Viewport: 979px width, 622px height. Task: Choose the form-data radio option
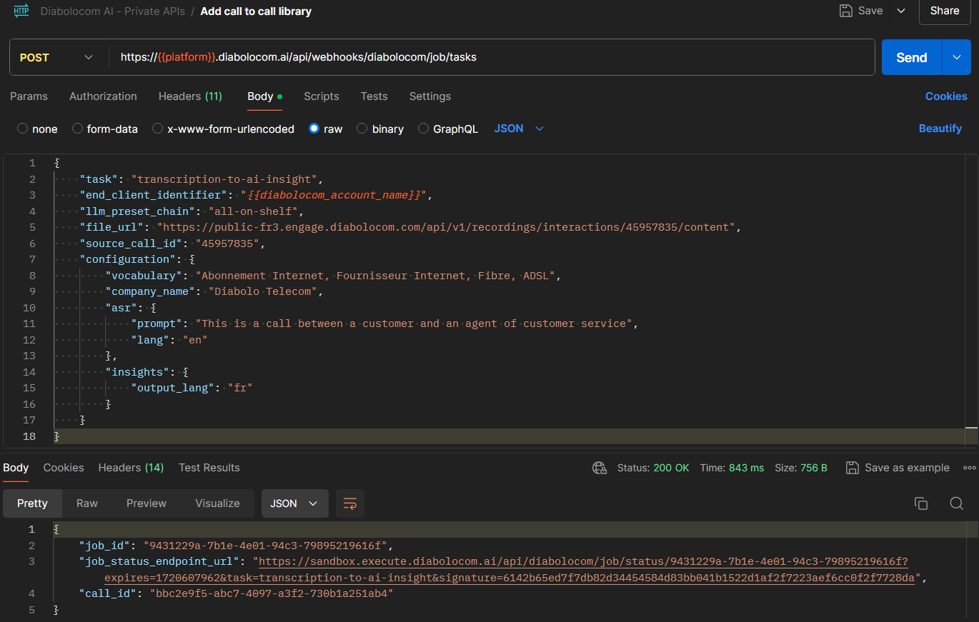pyautogui.click(x=77, y=129)
